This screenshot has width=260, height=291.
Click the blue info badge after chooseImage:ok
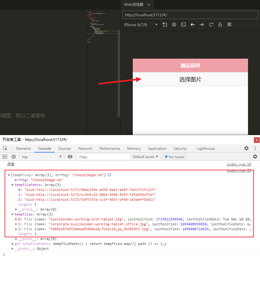[110, 175]
